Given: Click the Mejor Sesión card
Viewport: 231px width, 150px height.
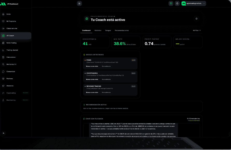Looking at the screenshot, I should (x=188, y=42).
